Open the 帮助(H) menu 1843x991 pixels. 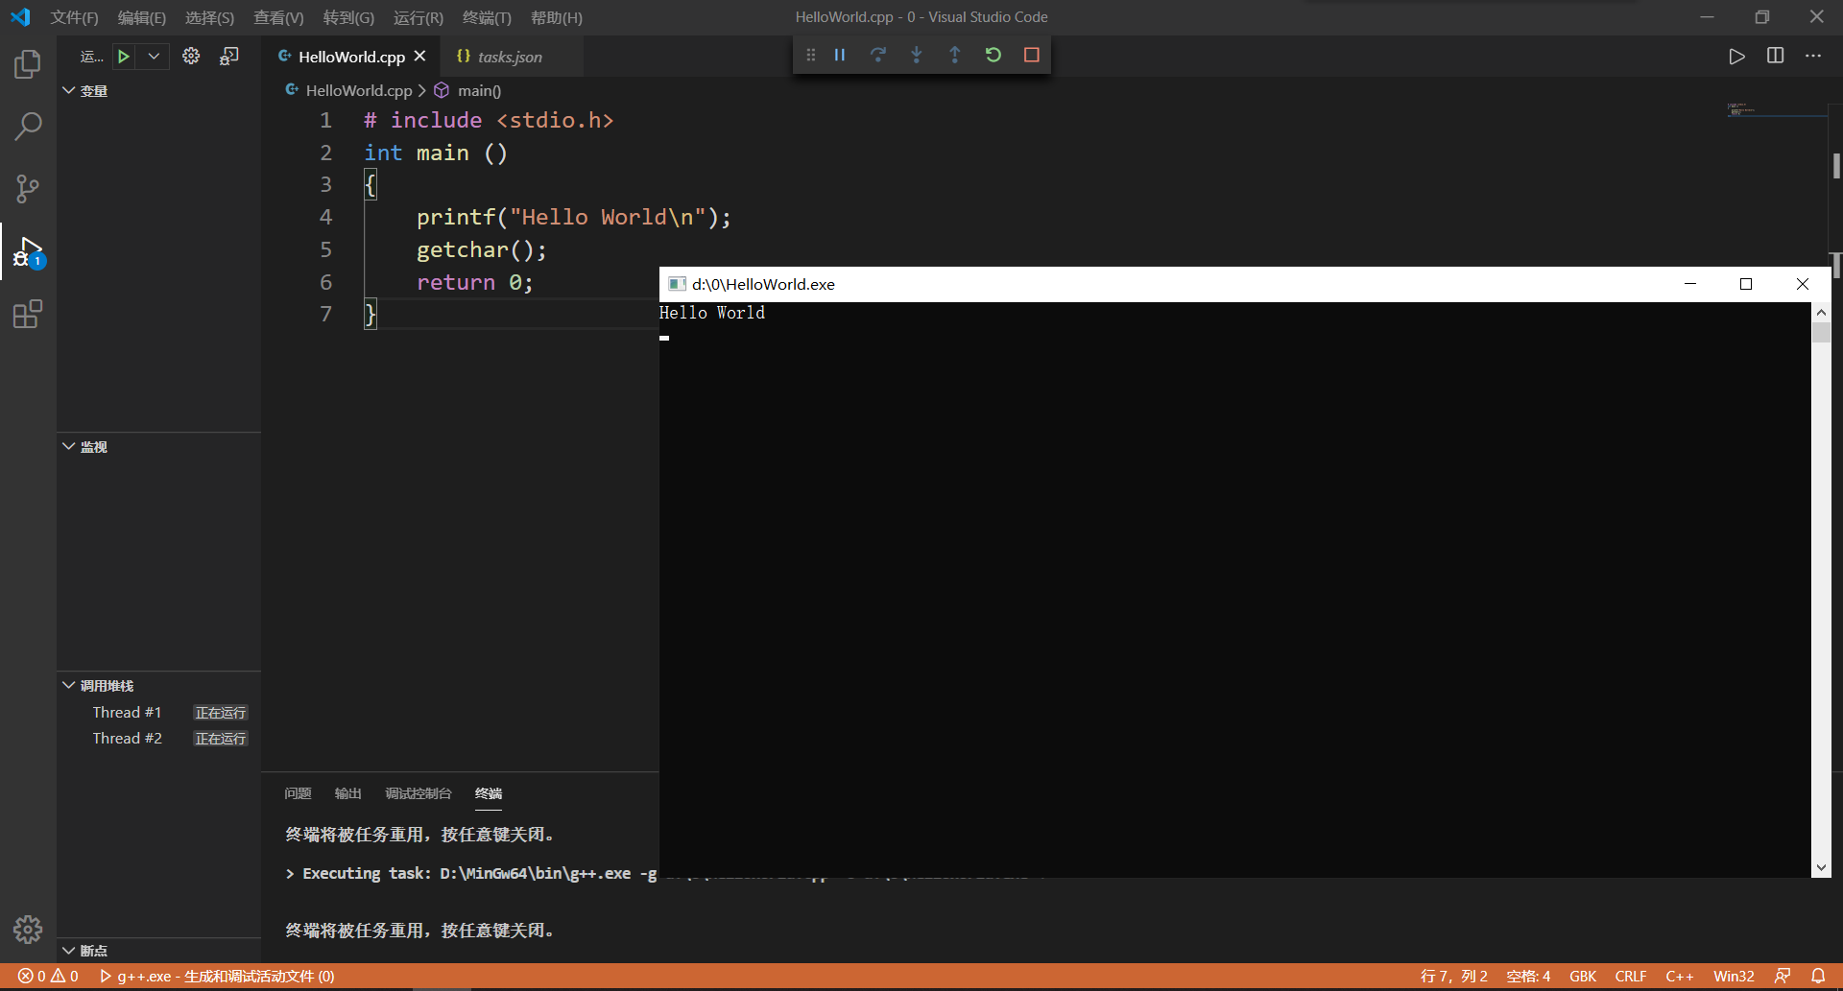[x=557, y=17]
